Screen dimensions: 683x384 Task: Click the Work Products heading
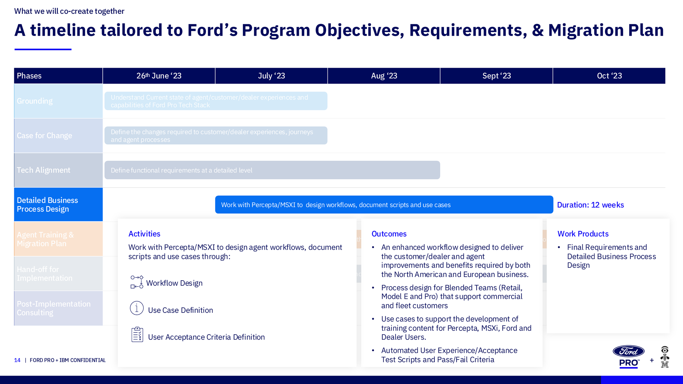[x=583, y=234]
